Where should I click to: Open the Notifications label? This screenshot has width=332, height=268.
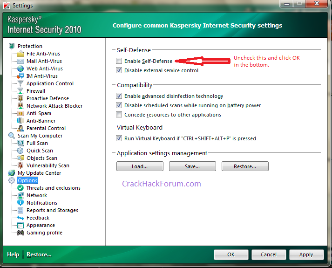[42, 203]
